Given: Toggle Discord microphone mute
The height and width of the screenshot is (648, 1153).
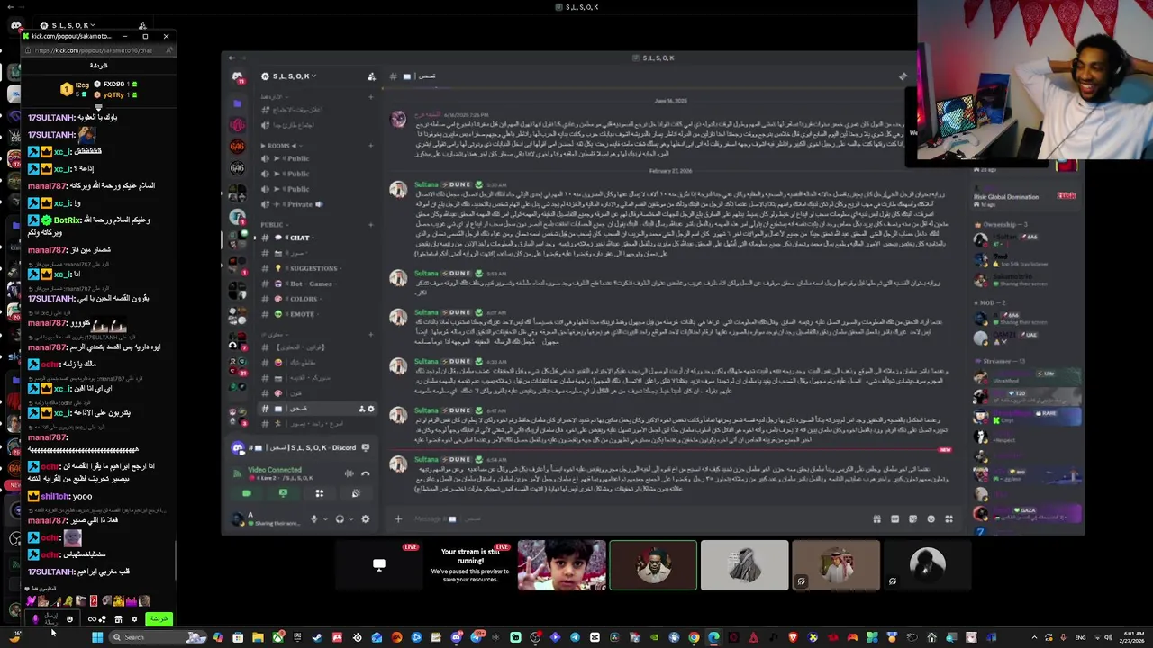Looking at the screenshot, I should click(x=313, y=519).
